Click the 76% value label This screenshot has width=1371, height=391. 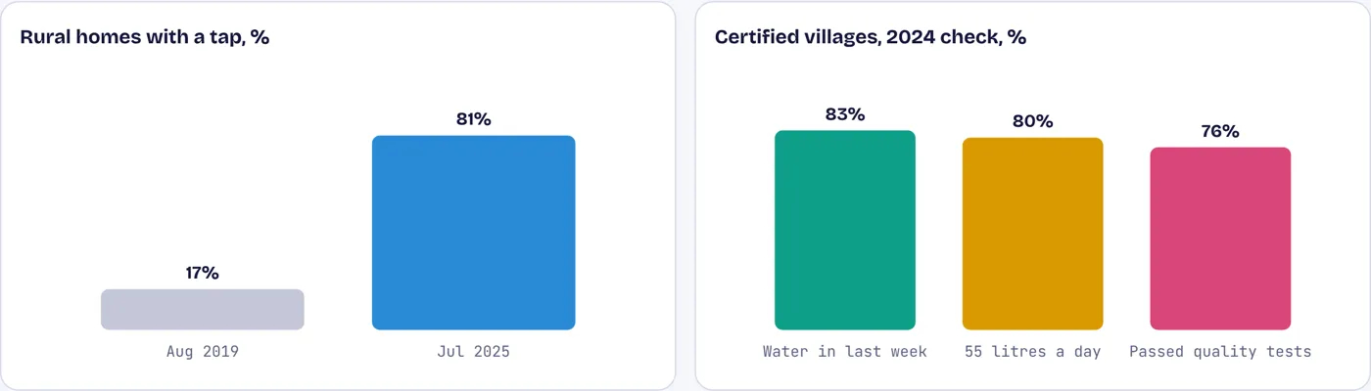(x=1220, y=131)
